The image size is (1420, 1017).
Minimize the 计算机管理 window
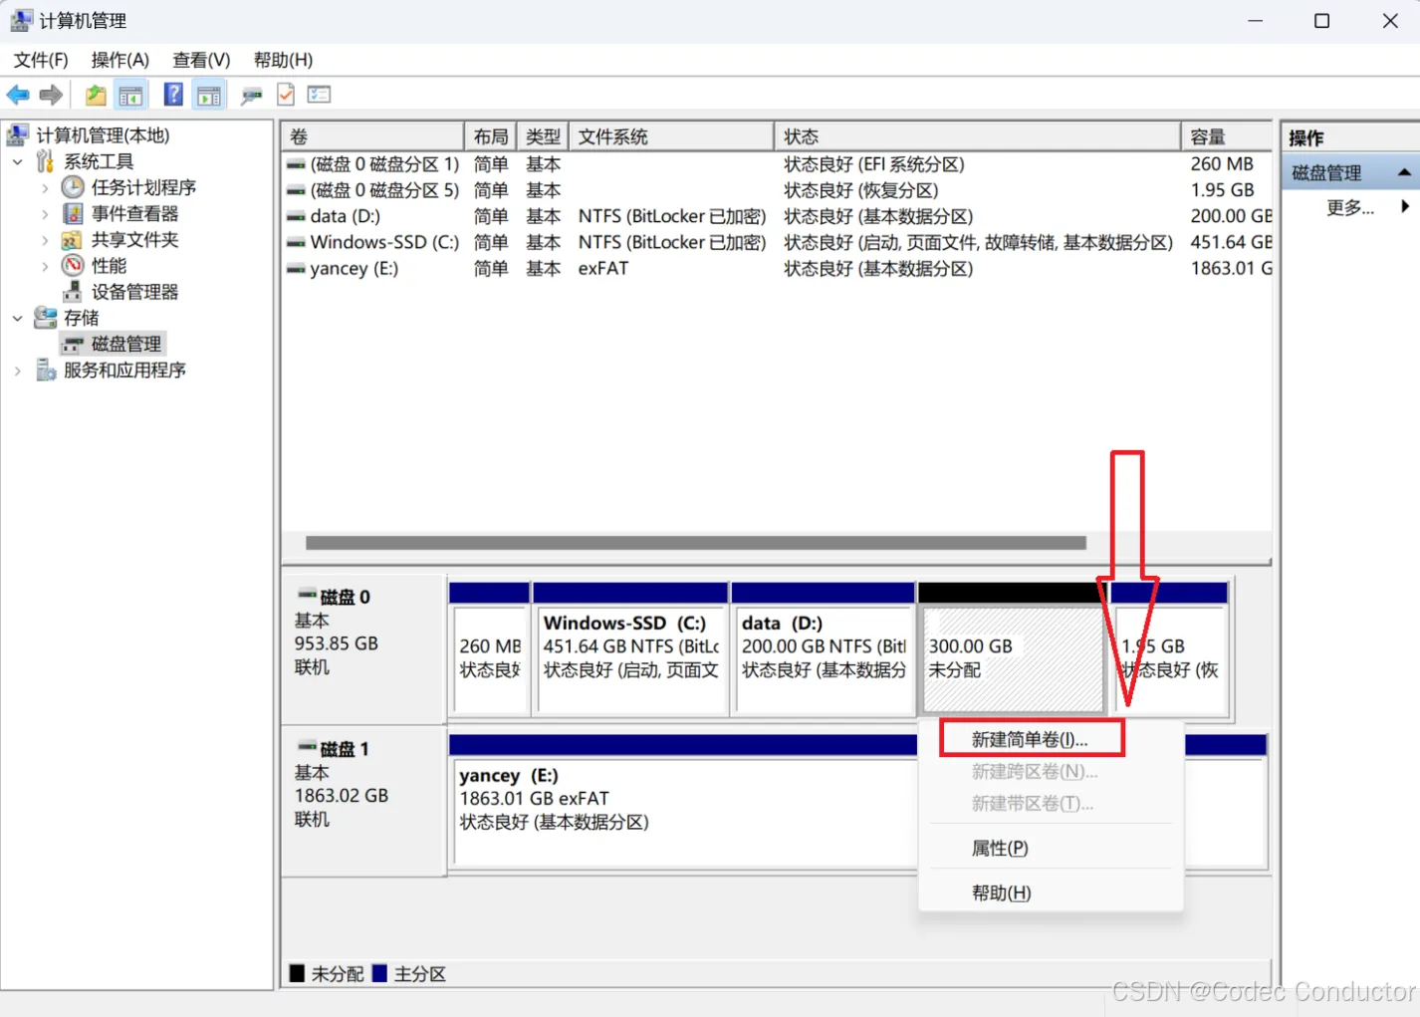tap(1255, 21)
